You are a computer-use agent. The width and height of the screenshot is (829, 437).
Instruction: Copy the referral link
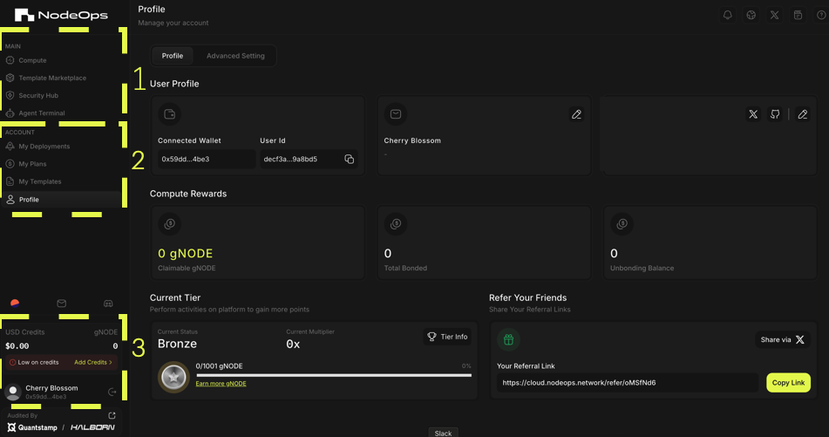[788, 383]
